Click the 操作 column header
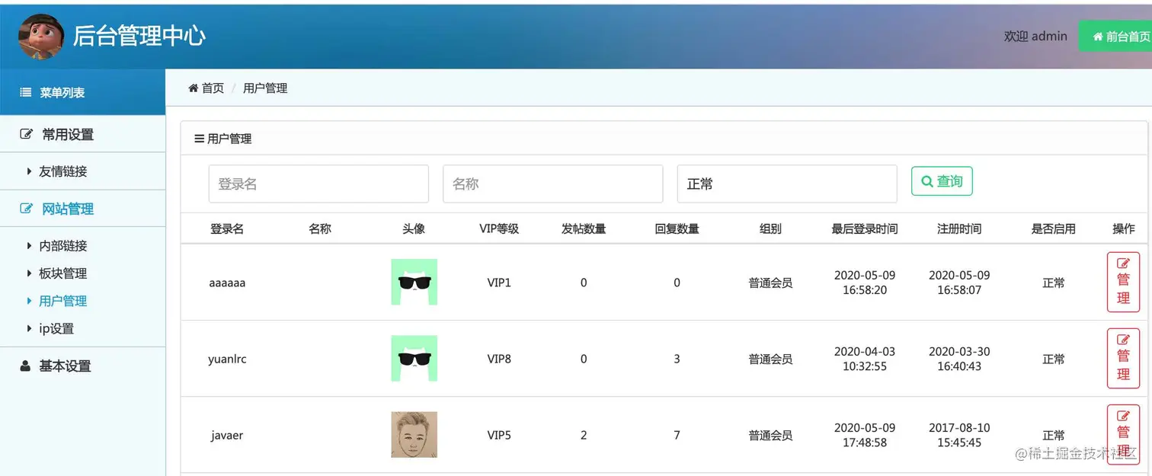Image resolution: width=1152 pixels, height=476 pixels. 1124,228
